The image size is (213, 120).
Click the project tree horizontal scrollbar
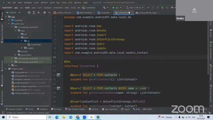[26, 106]
